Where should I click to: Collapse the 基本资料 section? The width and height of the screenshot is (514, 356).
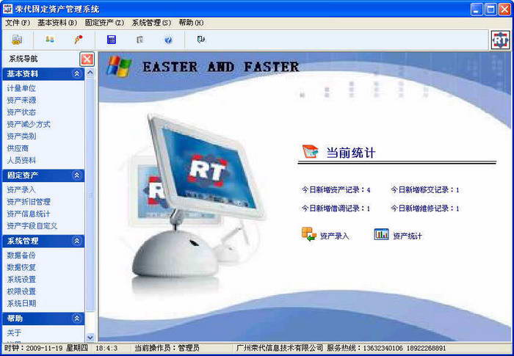(x=76, y=73)
